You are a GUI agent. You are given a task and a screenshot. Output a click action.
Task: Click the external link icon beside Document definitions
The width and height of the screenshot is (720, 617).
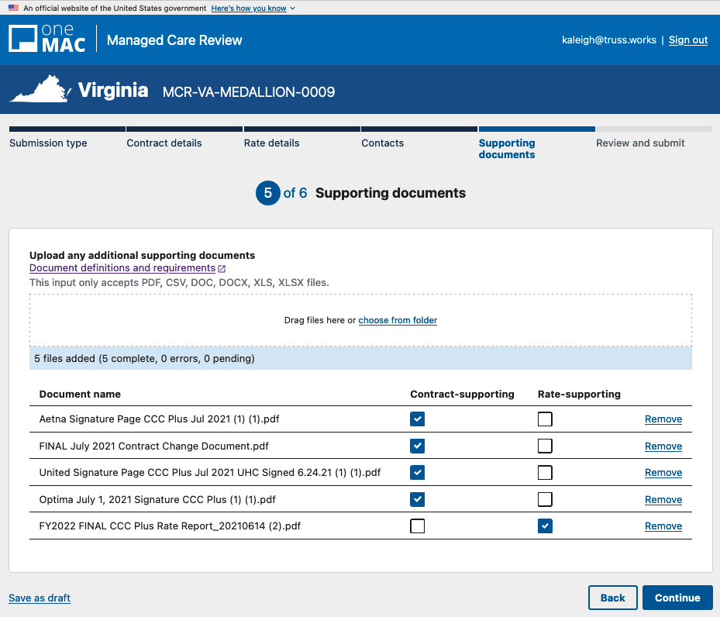coord(222,269)
